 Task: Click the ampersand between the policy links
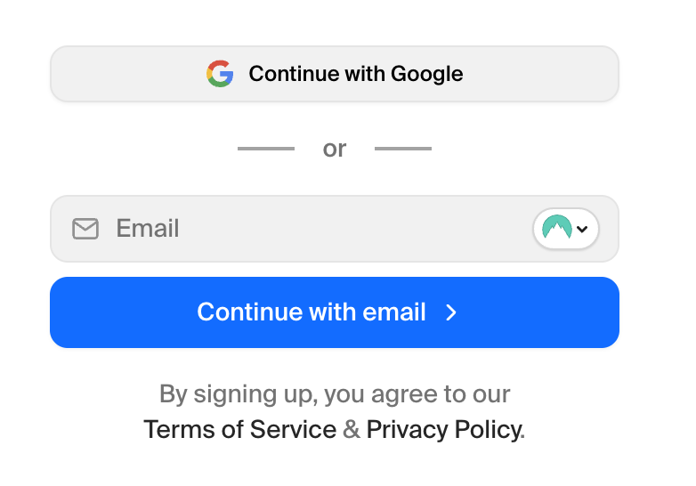click(351, 429)
